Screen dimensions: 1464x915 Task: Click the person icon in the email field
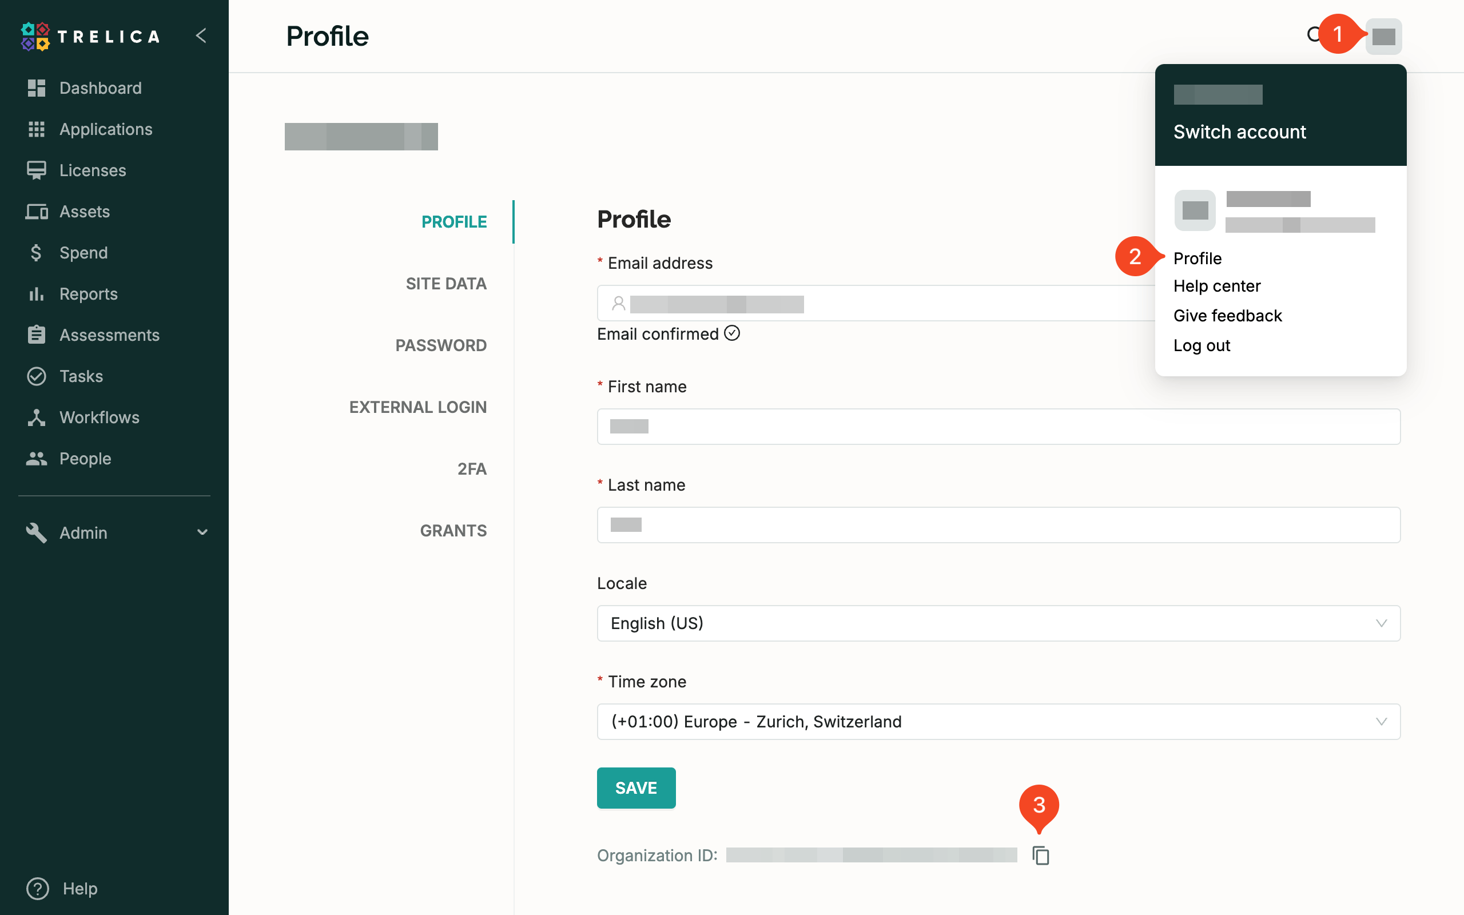pyautogui.click(x=618, y=303)
